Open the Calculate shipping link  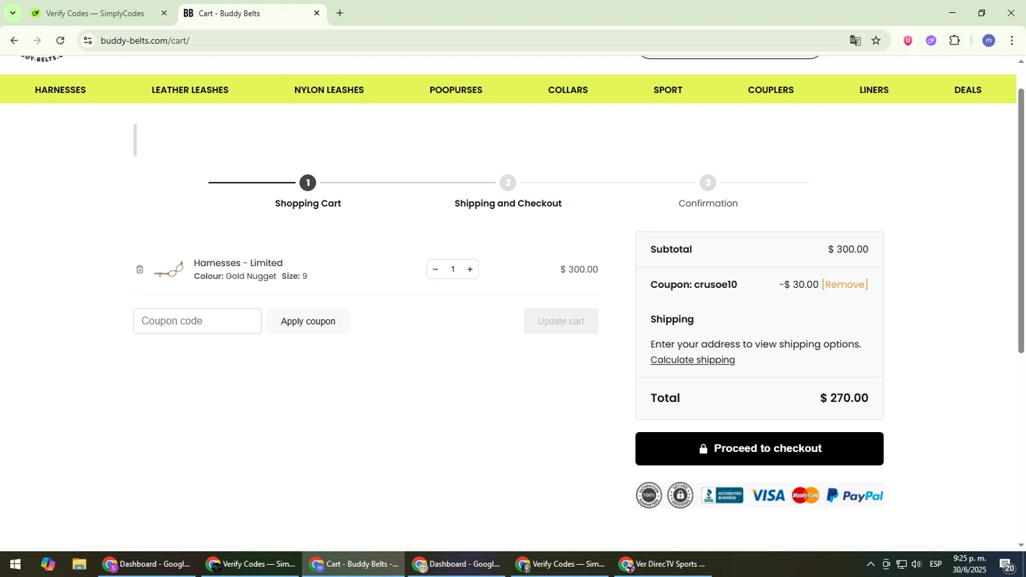[x=693, y=360]
